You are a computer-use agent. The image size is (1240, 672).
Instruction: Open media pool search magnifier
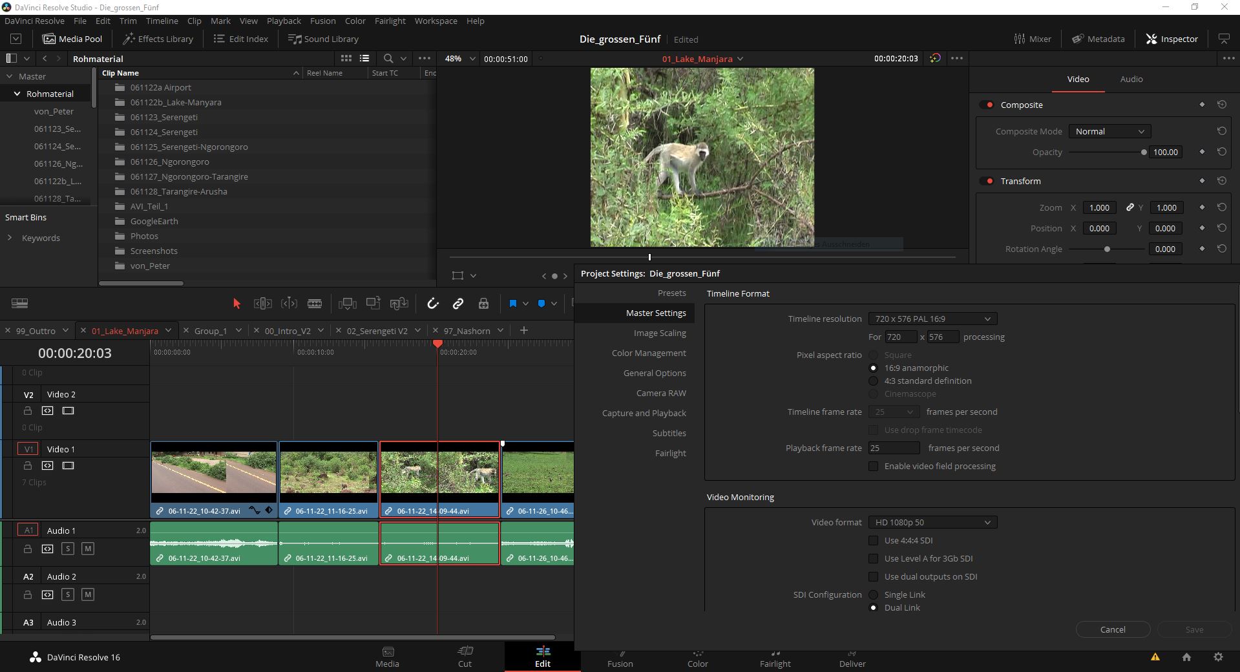click(x=388, y=58)
